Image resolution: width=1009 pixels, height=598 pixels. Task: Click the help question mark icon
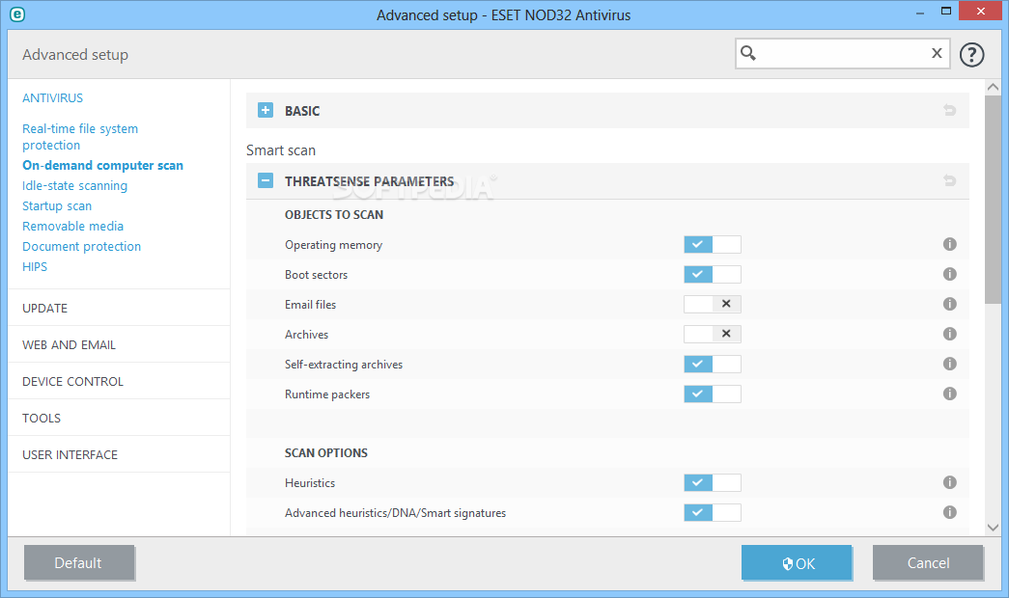971,55
